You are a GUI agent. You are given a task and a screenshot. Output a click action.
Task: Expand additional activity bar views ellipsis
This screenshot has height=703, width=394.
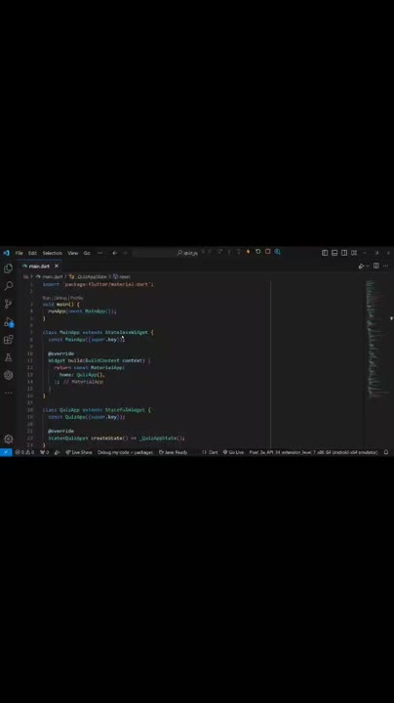coord(8,393)
